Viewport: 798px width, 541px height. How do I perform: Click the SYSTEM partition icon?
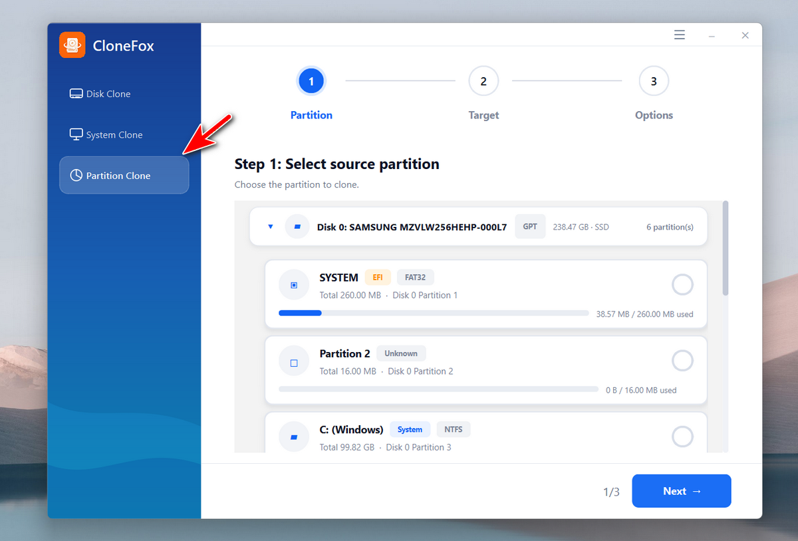[294, 285]
